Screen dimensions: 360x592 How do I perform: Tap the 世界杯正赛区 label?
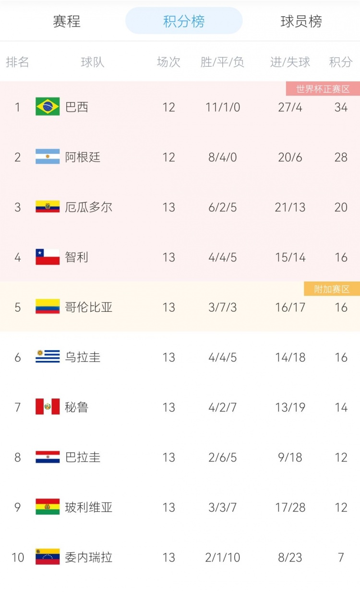click(323, 89)
